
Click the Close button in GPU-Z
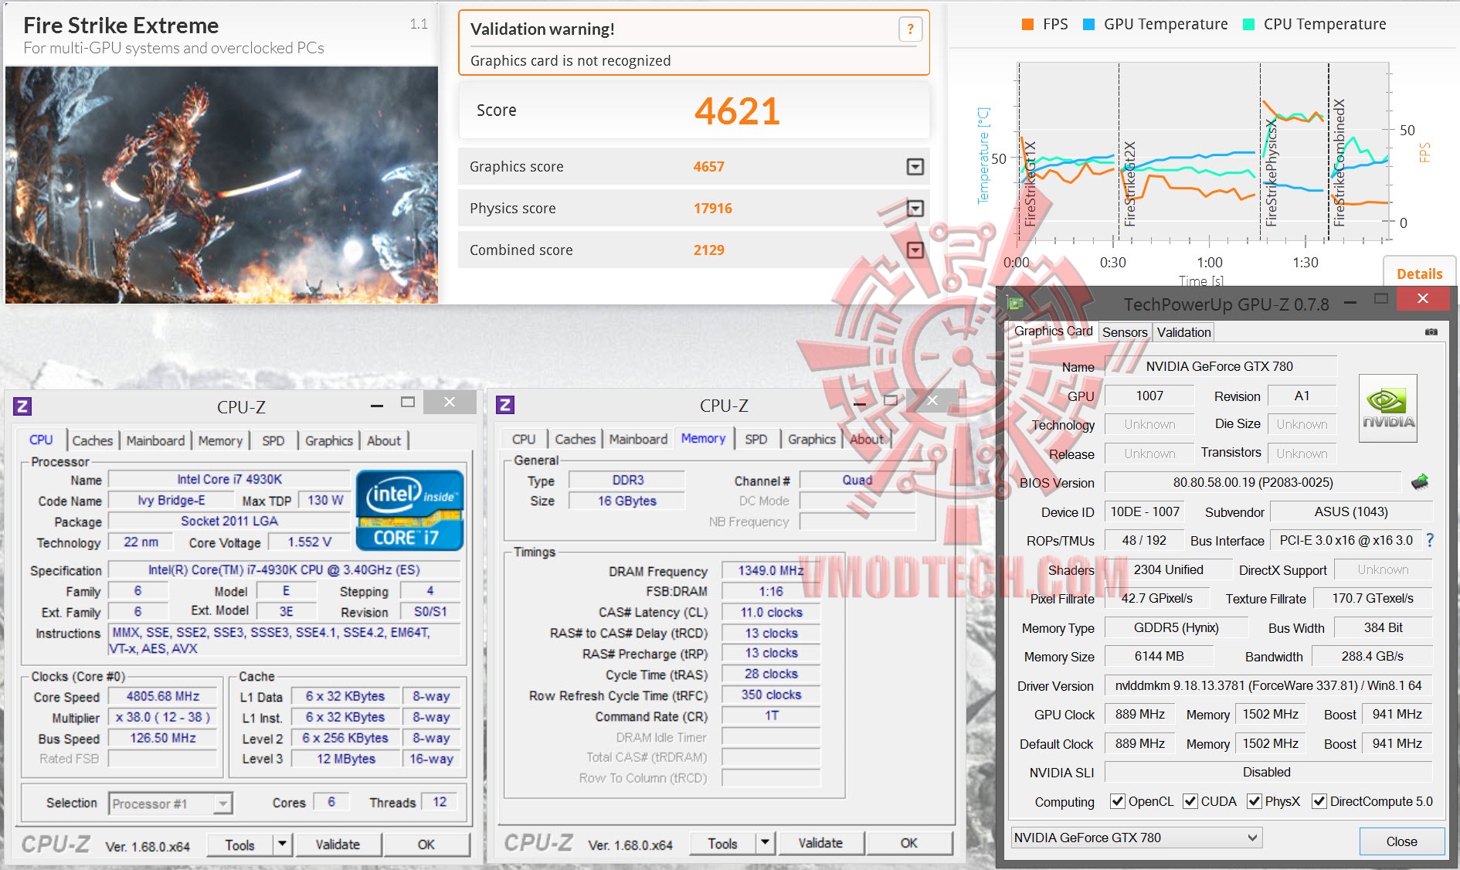pyautogui.click(x=1402, y=841)
